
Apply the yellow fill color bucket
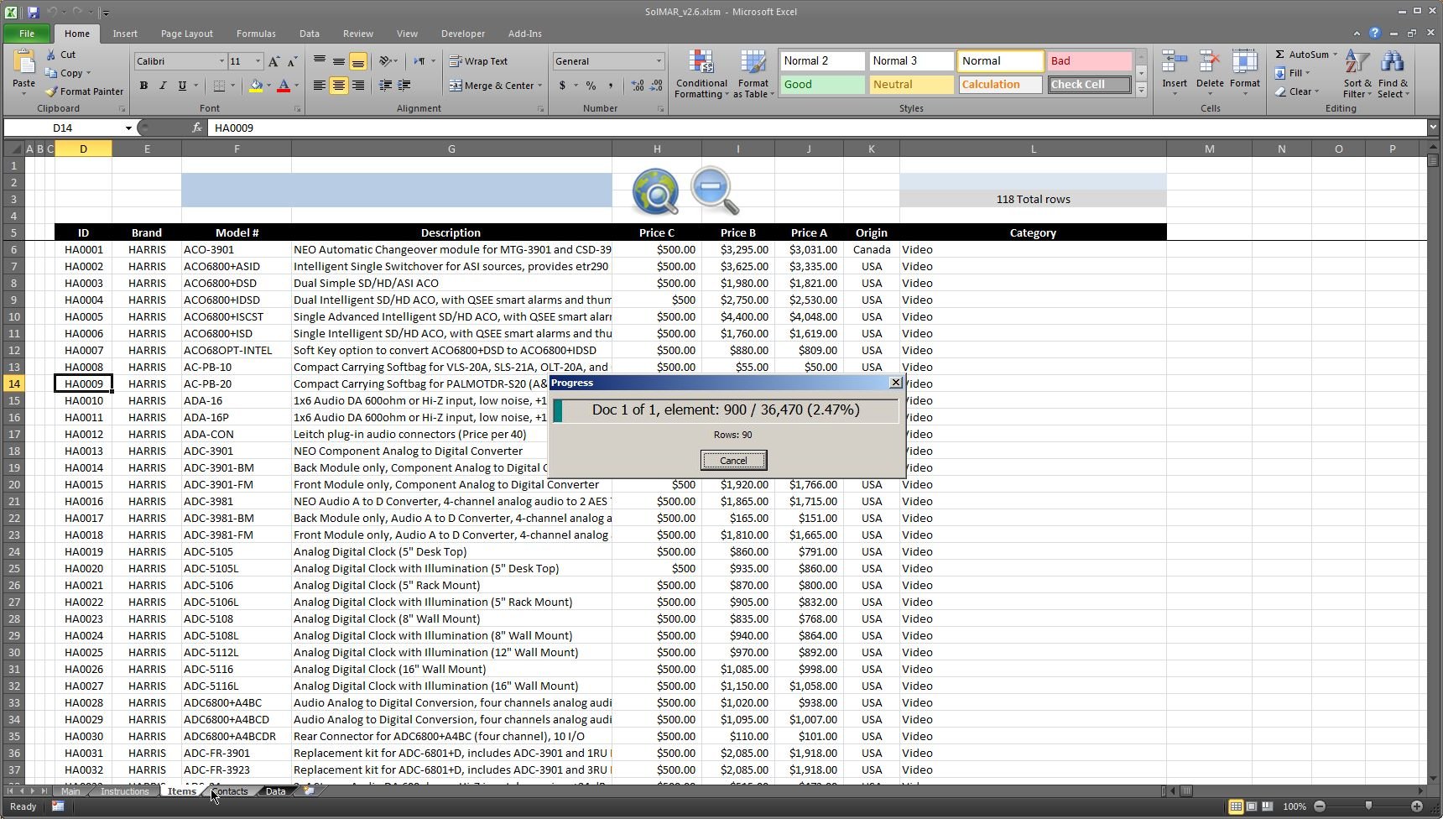point(256,86)
